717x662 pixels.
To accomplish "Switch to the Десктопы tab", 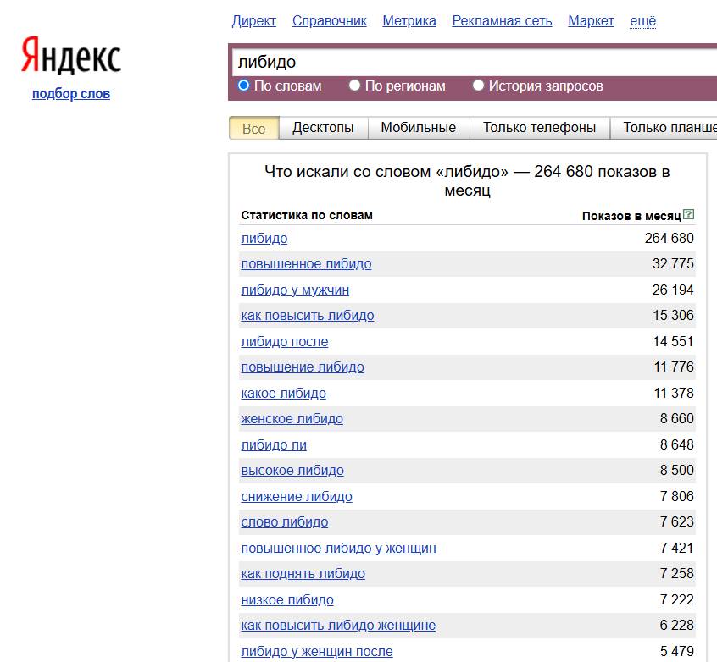I will click(x=323, y=128).
